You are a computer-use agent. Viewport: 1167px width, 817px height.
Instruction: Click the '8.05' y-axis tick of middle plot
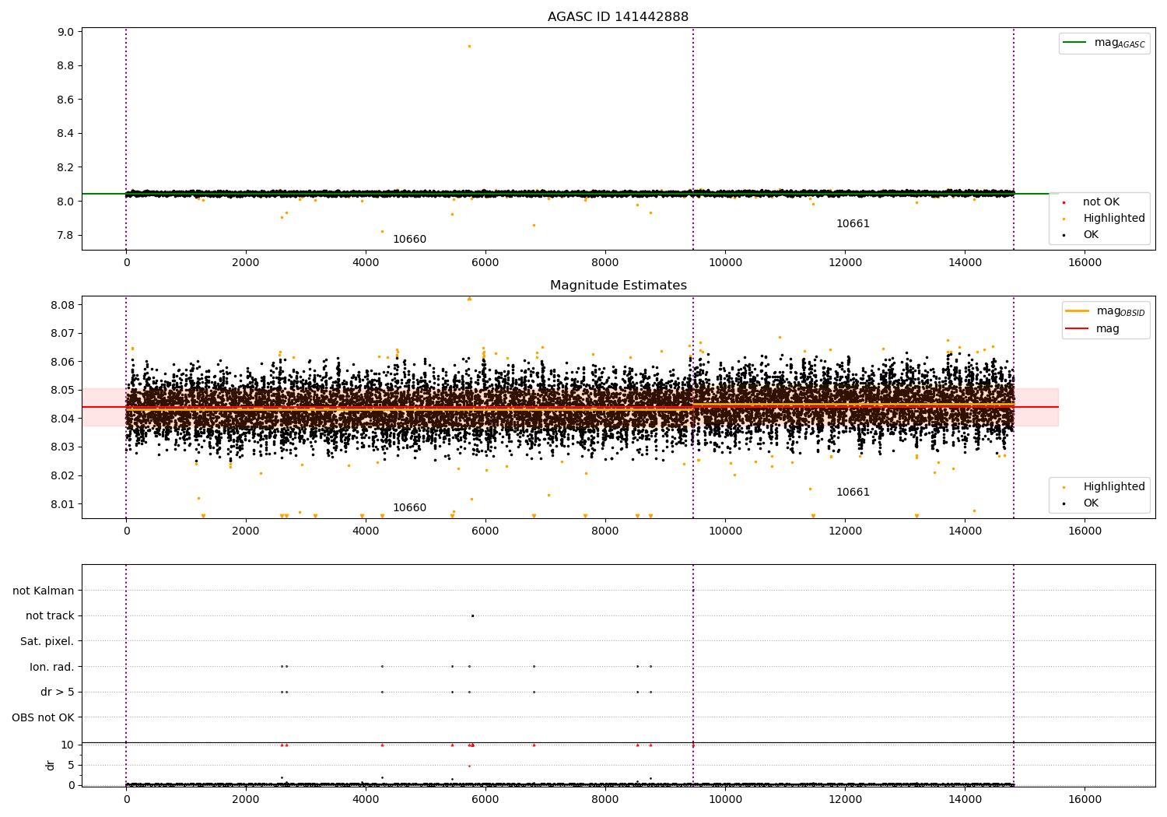tap(62, 391)
